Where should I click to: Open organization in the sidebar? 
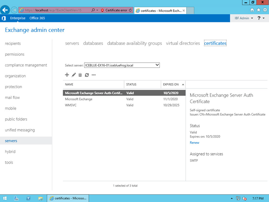tap(15, 76)
